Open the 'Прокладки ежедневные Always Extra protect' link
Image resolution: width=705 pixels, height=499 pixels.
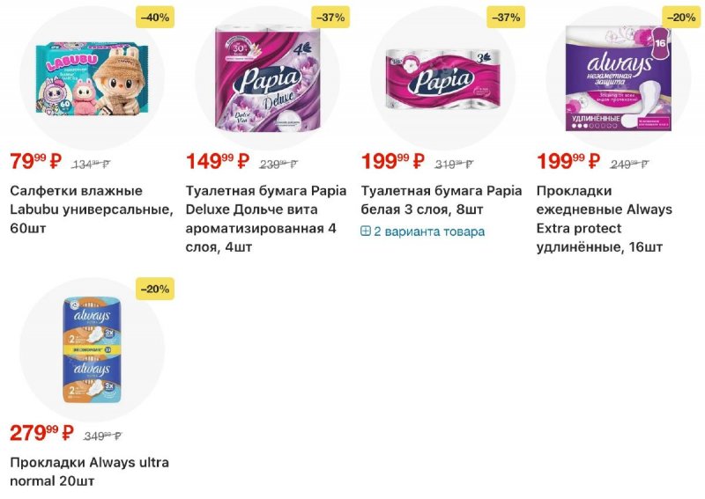[605, 218]
